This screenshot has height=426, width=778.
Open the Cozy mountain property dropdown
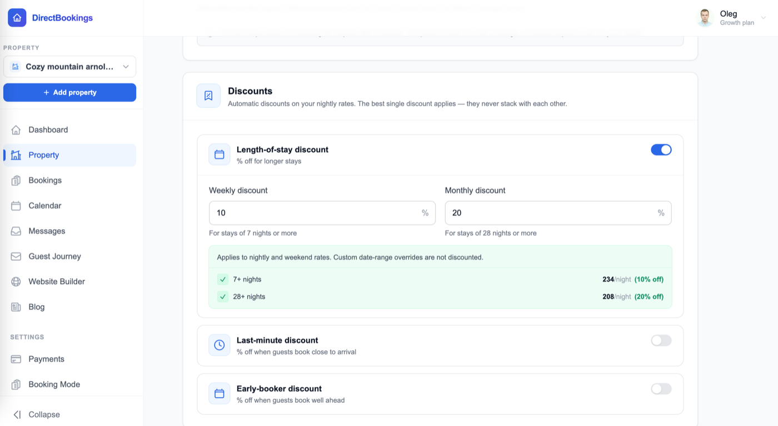pos(69,67)
